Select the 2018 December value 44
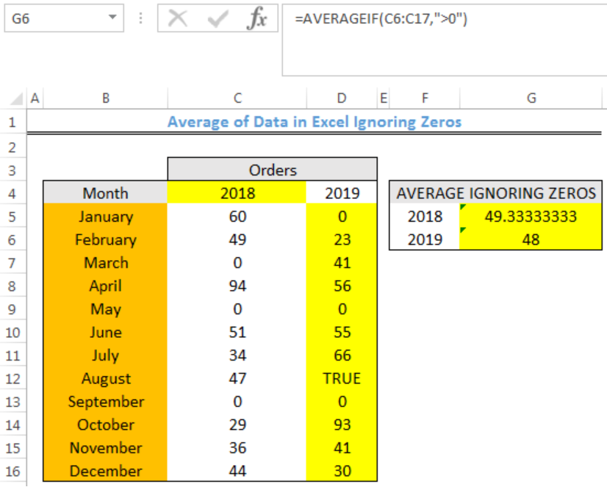Screen dimensions: 607x487 coord(237,470)
